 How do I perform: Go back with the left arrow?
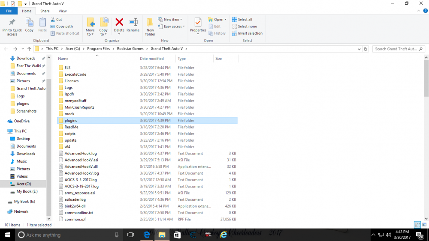pyautogui.click(x=6, y=49)
